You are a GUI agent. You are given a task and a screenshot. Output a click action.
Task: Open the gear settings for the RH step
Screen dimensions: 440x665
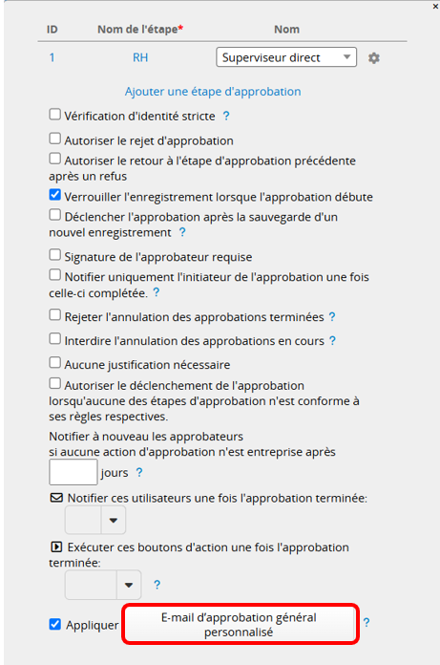373,57
